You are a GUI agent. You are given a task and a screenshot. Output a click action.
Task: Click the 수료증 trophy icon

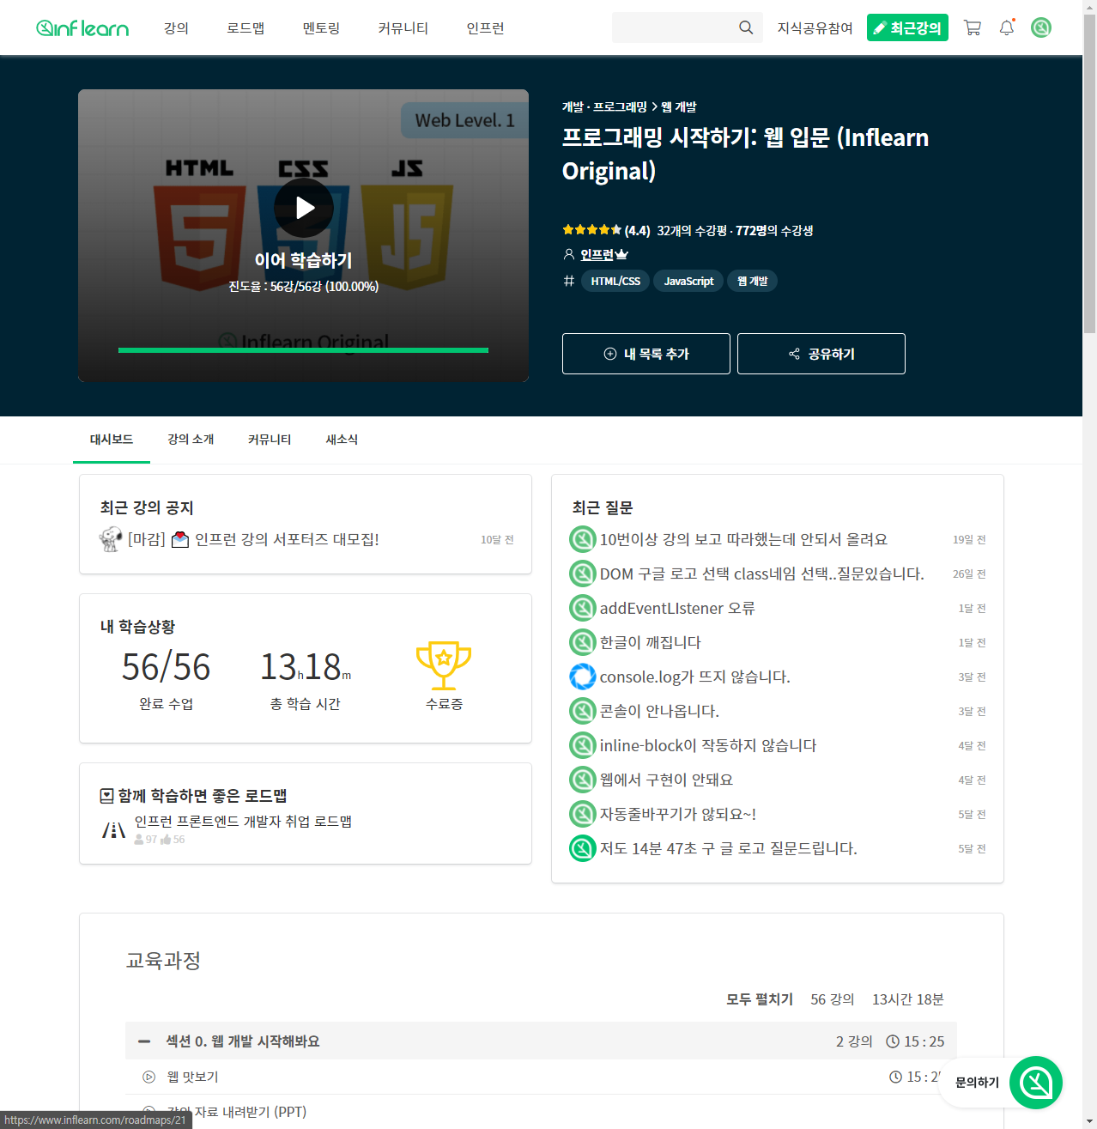point(444,665)
